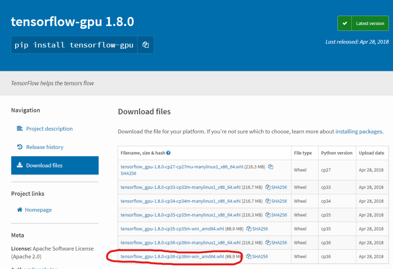Copy the pip install command icon
Screen dimensions: 393x269
[146, 45]
